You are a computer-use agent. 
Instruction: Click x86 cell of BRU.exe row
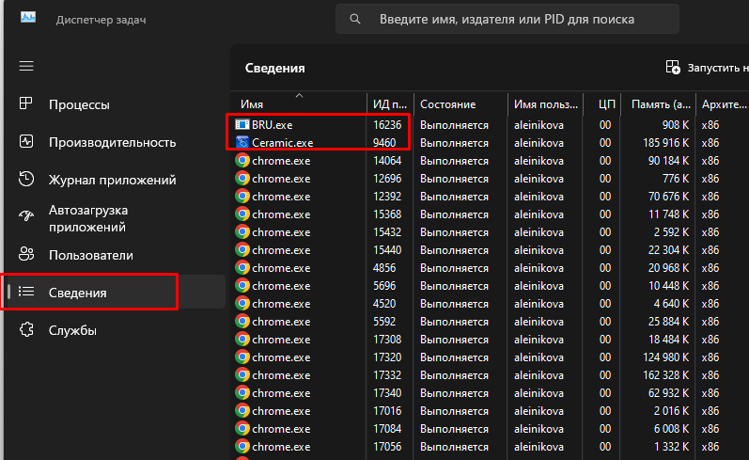coord(710,125)
